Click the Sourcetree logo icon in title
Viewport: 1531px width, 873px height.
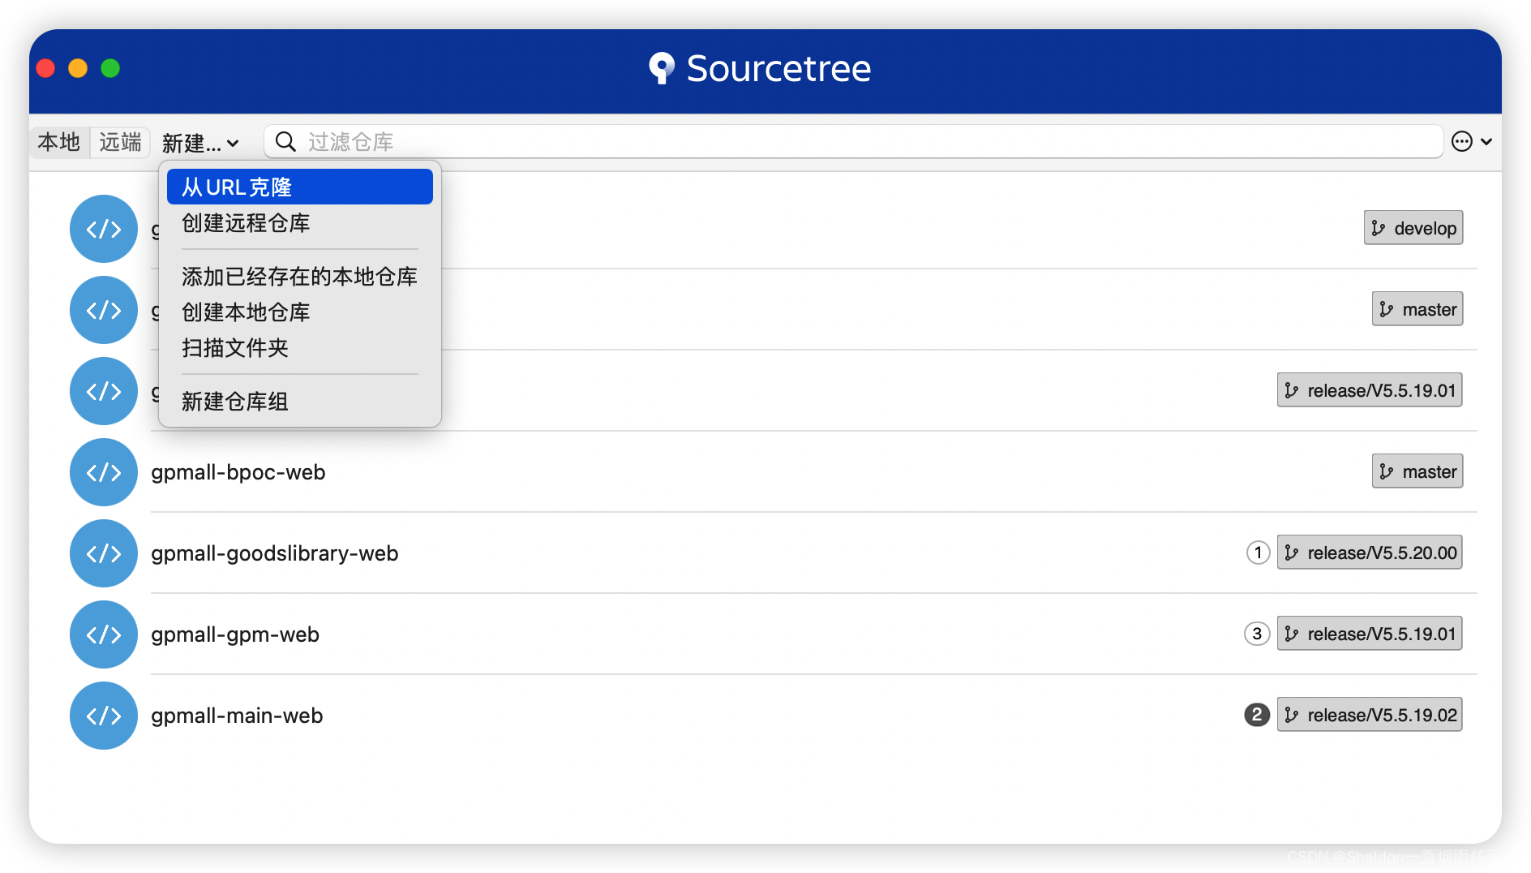[x=662, y=68]
